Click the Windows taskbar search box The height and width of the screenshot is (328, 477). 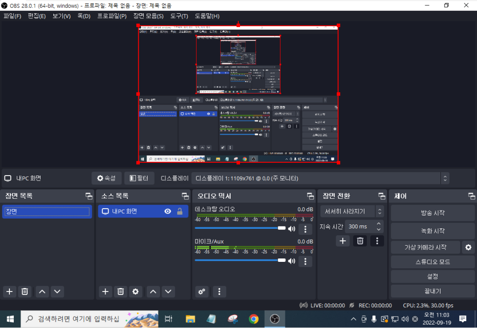89,319
